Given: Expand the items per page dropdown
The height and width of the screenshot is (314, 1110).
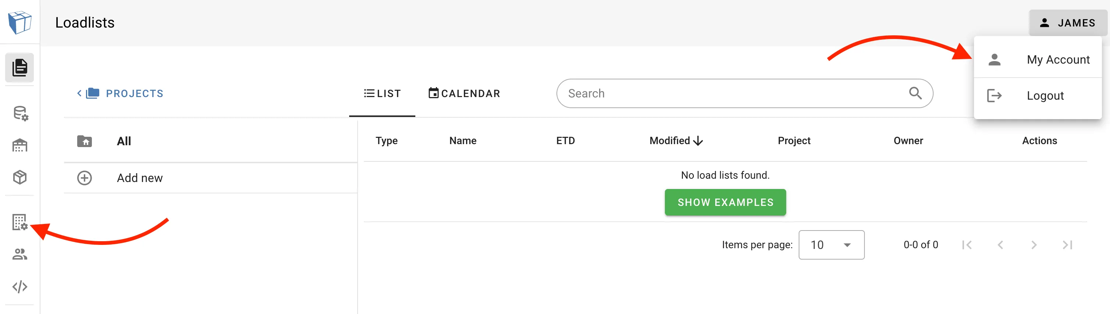Looking at the screenshot, I should 831,245.
